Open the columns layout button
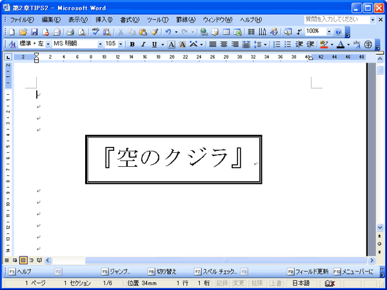 click(251, 32)
